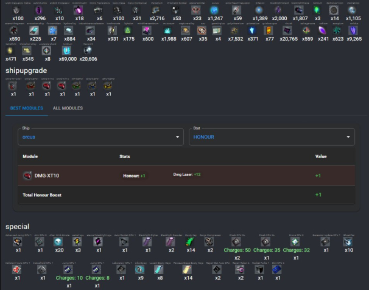Select the Jump CPU item with Charges: 10

[x=69, y=269]
